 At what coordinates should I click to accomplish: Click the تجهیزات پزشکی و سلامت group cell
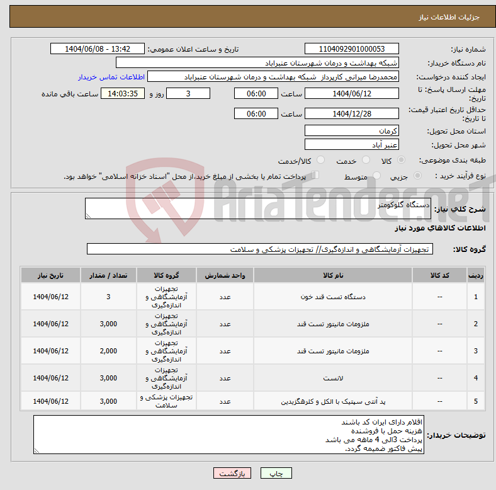tap(166, 401)
